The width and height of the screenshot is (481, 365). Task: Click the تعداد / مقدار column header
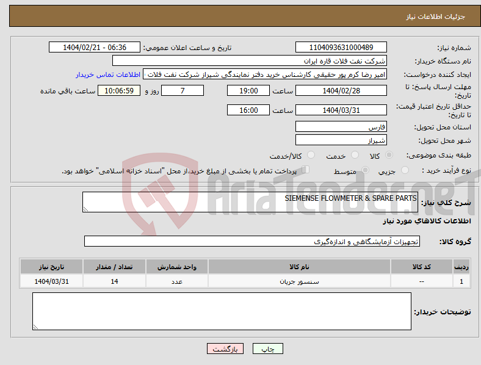(x=114, y=267)
